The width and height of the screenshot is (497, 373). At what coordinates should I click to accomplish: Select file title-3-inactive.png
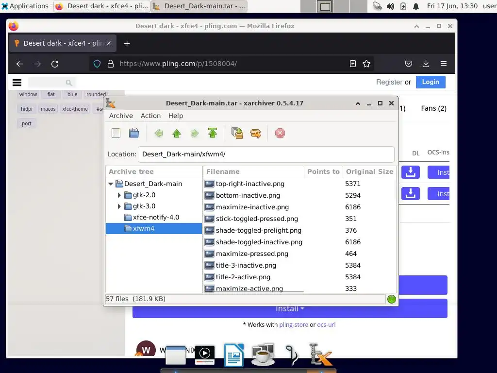tap(246, 266)
